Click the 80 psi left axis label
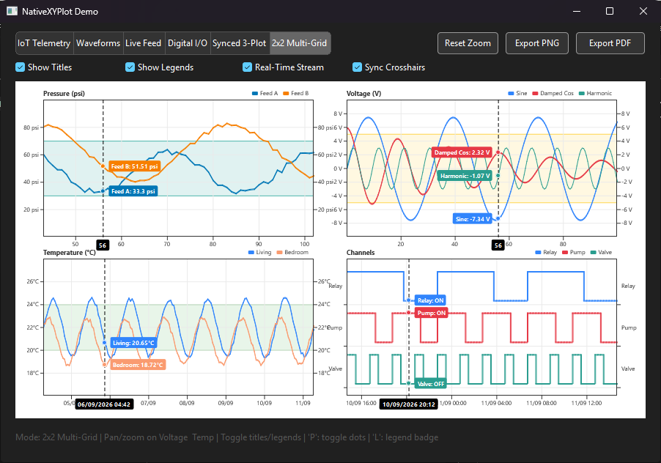The width and height of the screenshot is (661, 463). 31,127
